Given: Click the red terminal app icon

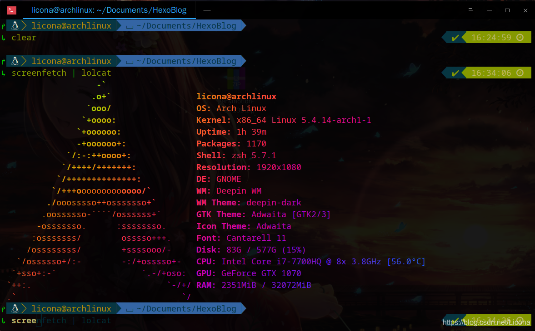Looking at the screenshot, I should 12,10.
